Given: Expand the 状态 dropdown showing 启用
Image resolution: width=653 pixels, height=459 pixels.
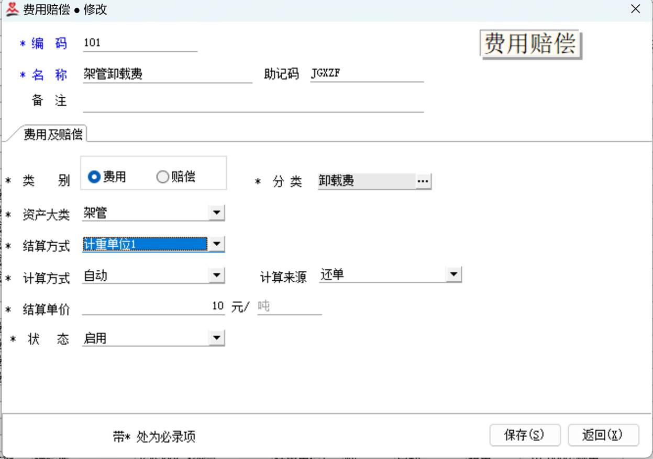Looking at the screenshot, I should tap(216, 338).
